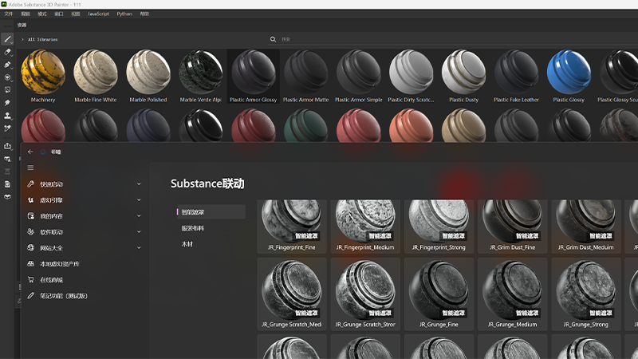Select the JR_Grim Dust_Fine smart mask
Image resolution: width=638 pixels, height=359 pixels.
pos(512,227)
